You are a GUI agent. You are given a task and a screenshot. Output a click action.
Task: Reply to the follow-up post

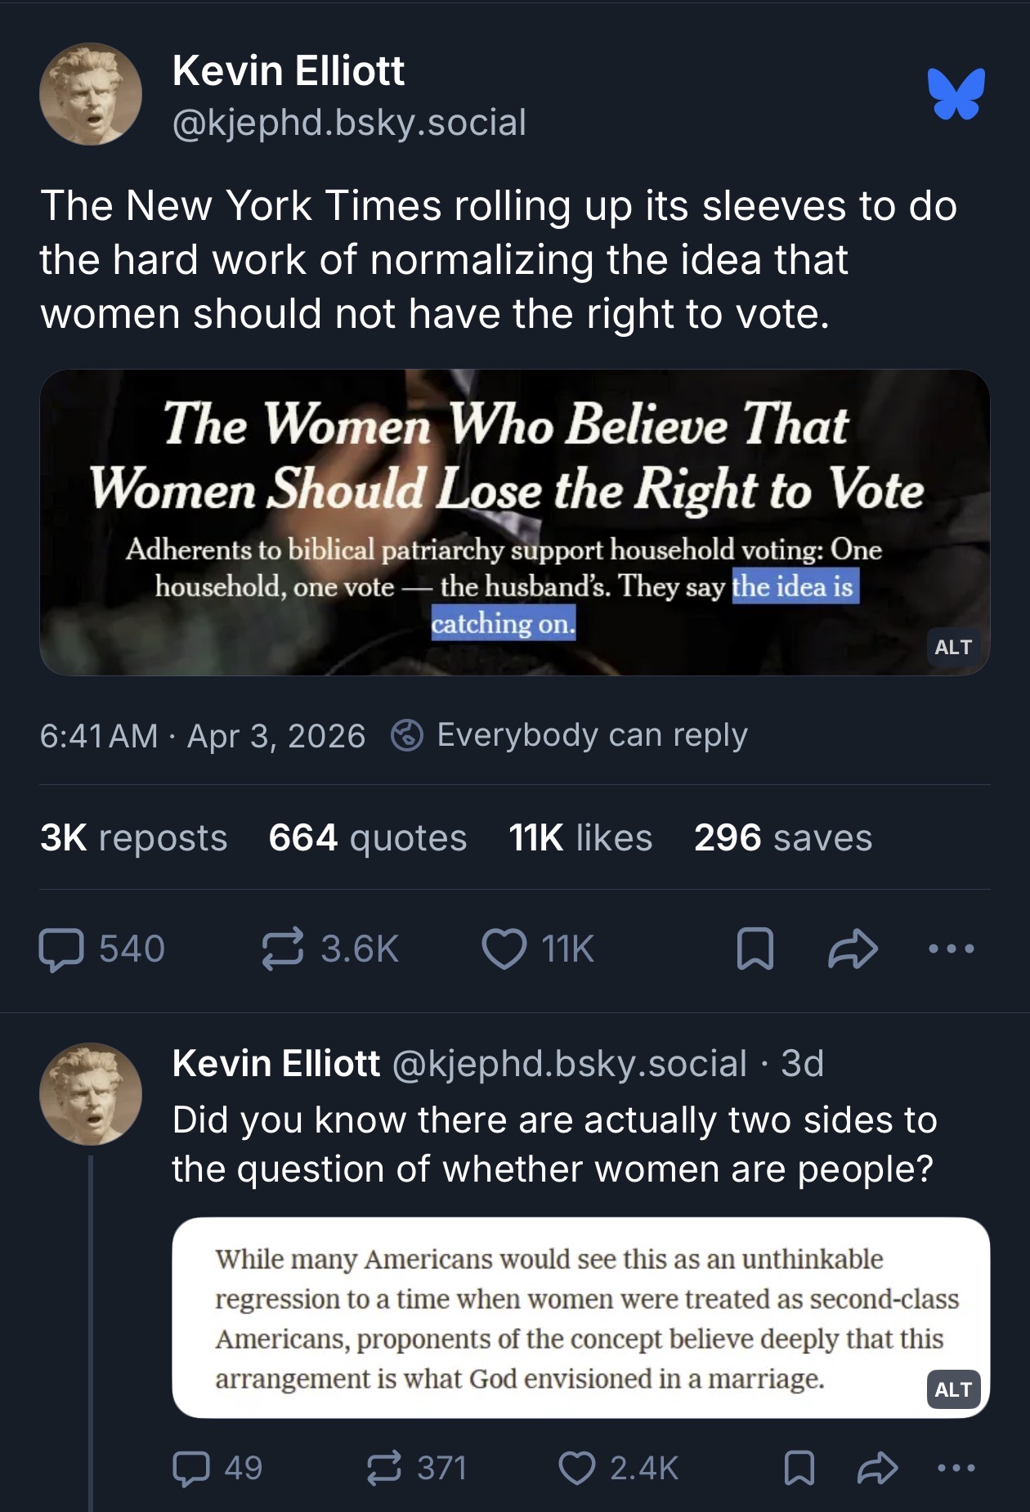coord(191,1468)
